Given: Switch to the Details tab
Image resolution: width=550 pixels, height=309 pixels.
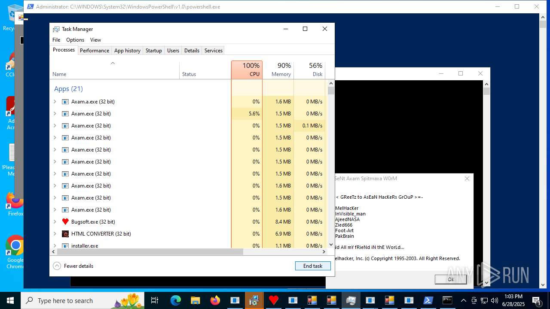Looking at the screenshot, I should click(x=192, y=51).
